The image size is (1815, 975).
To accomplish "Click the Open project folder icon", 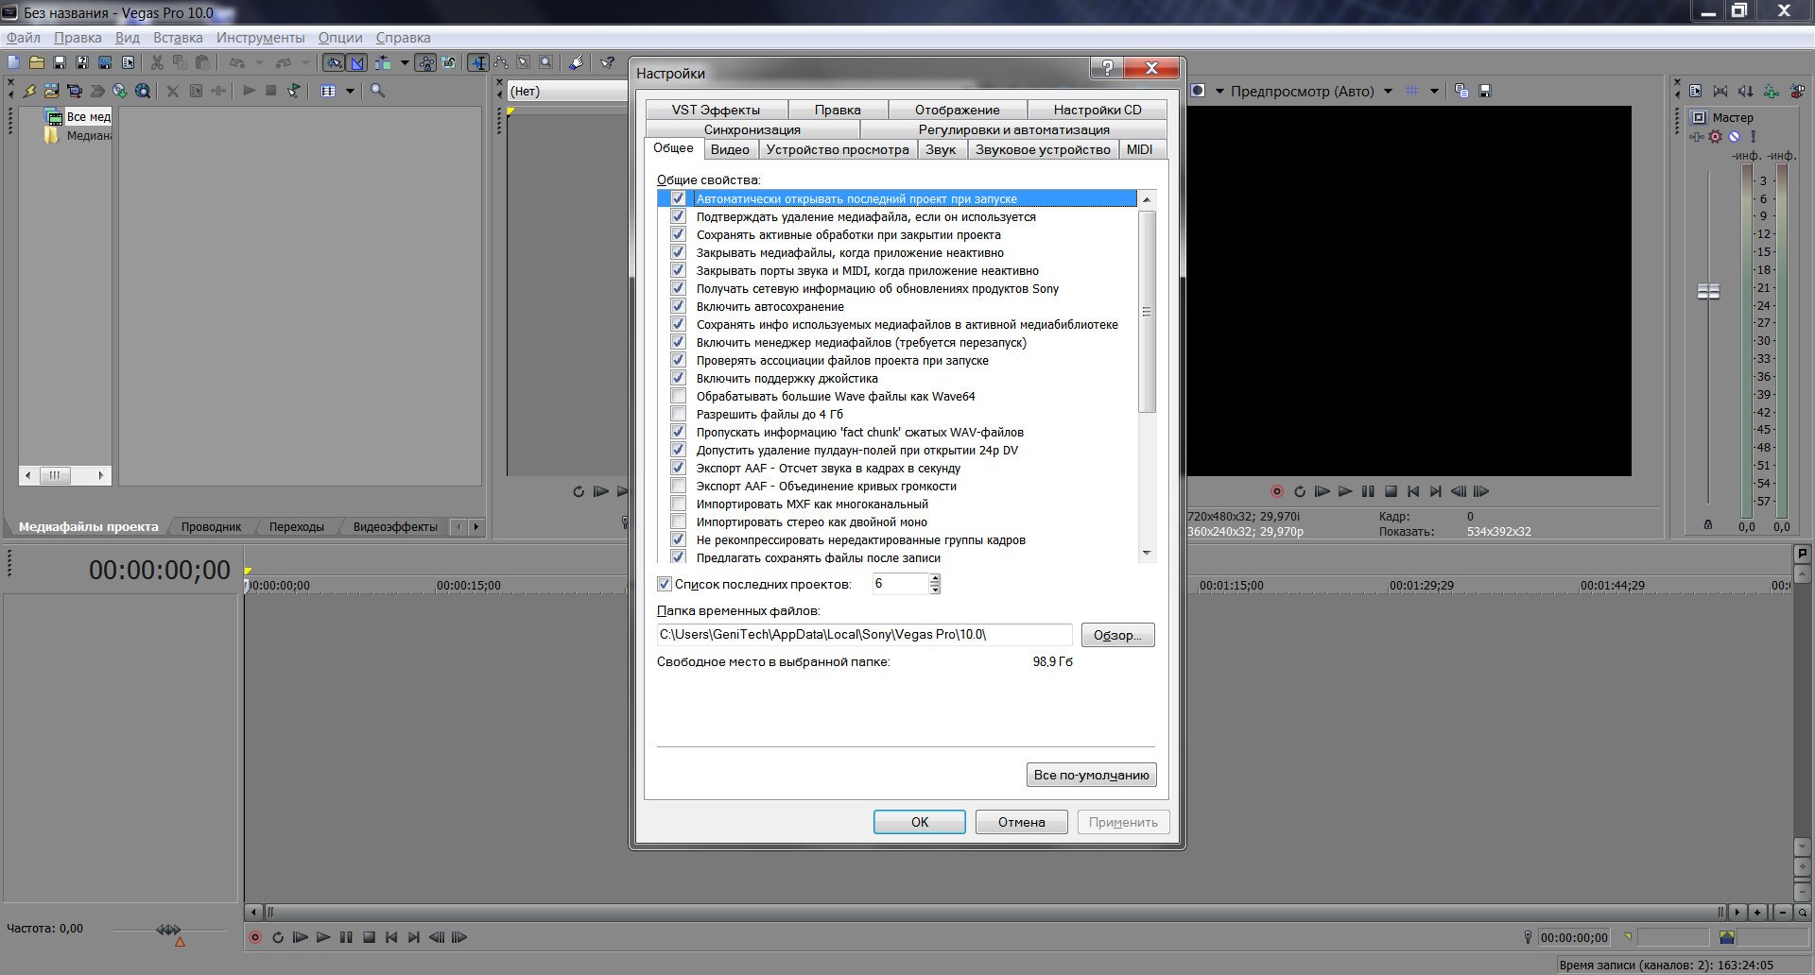I will (x=36, y=62).
